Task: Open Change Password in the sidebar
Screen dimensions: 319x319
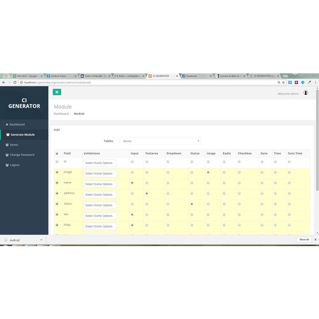Action: tap(22, 155)
